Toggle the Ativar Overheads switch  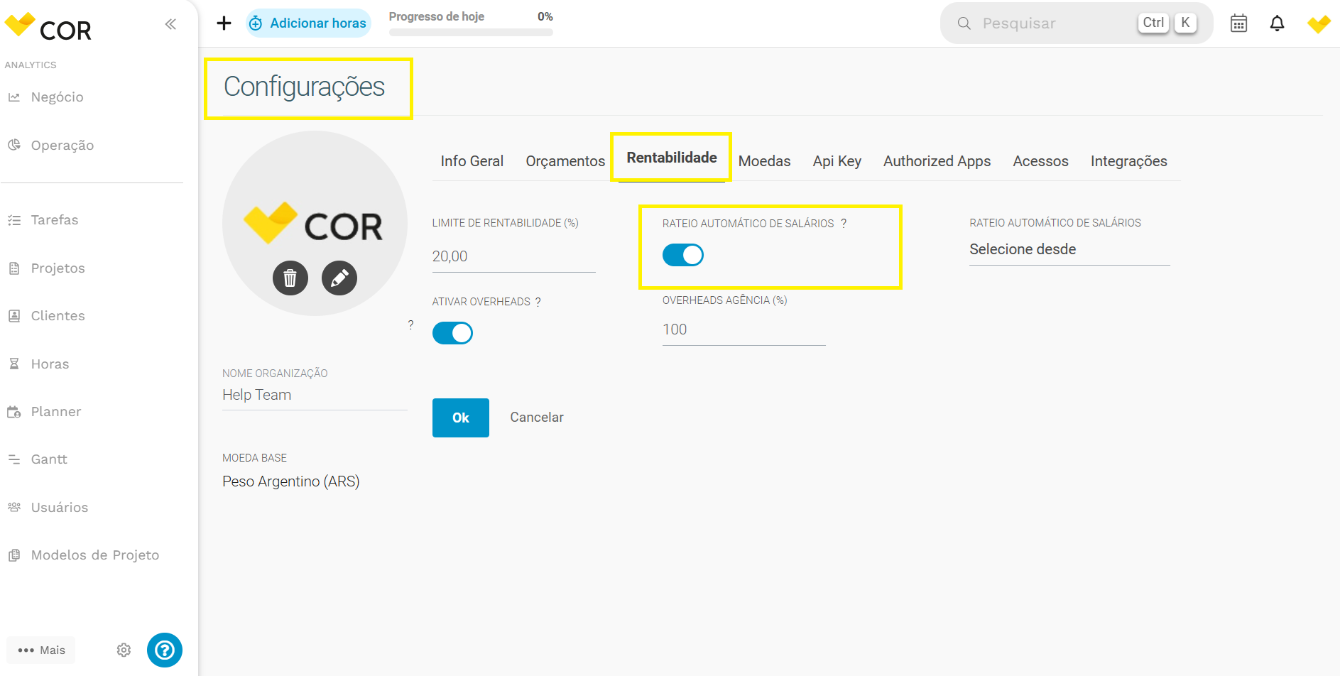452,332
